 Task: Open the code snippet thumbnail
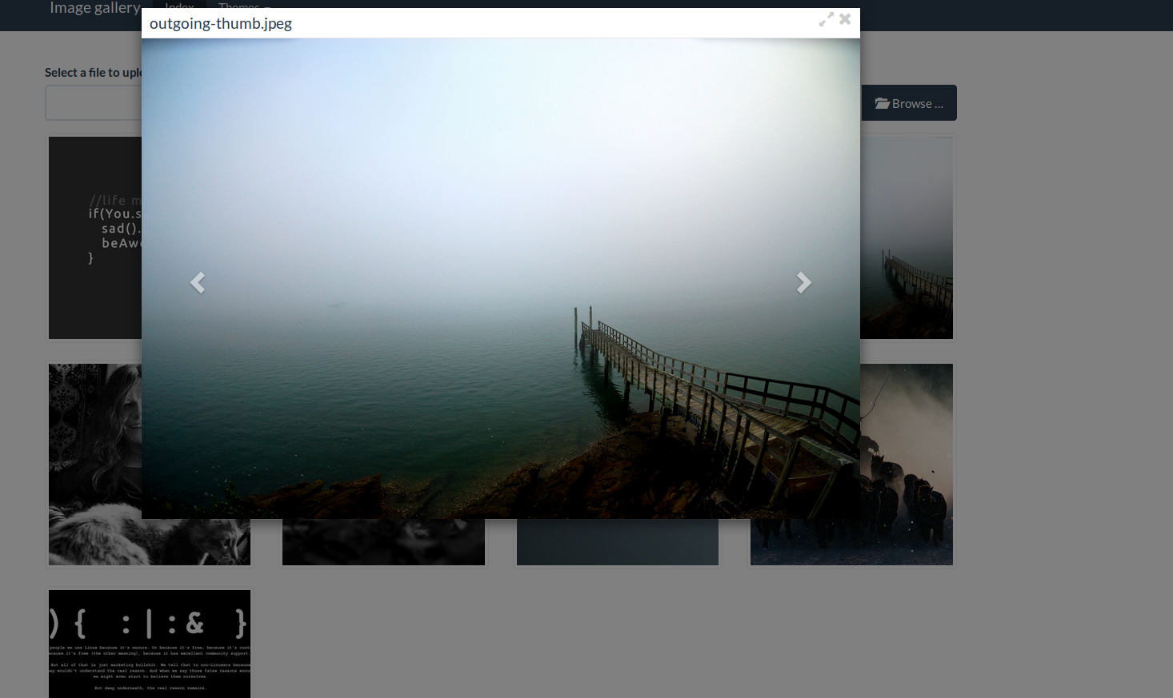[x=95, y=237]
